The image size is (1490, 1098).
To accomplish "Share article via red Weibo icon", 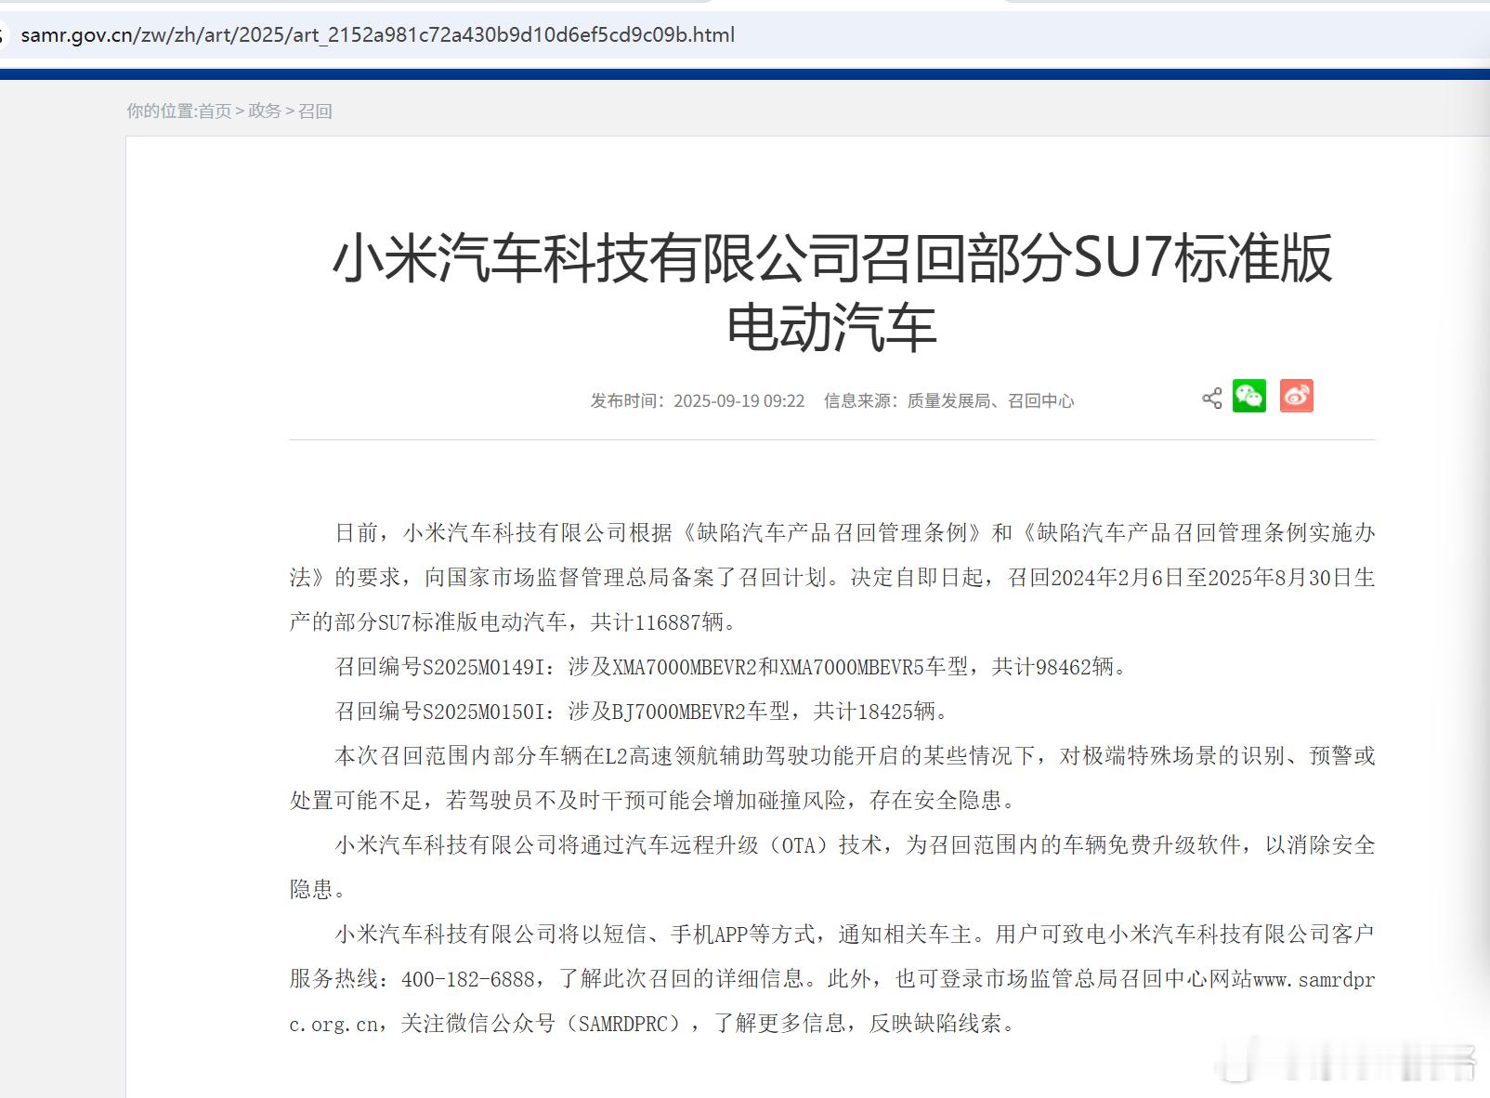I will (x=1297, y=396).
